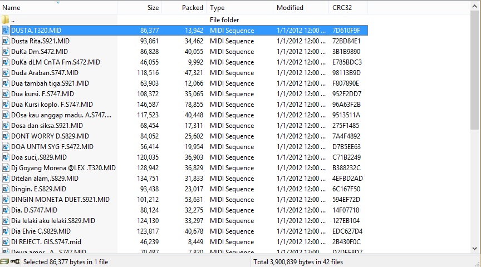
Task: Click CRC32 value 14F07718
Action: pos(346,210)
